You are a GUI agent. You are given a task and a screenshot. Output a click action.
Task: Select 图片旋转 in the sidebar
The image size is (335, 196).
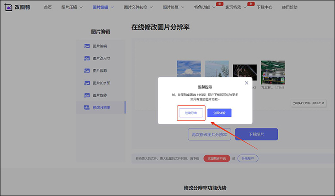click(100, 95)
